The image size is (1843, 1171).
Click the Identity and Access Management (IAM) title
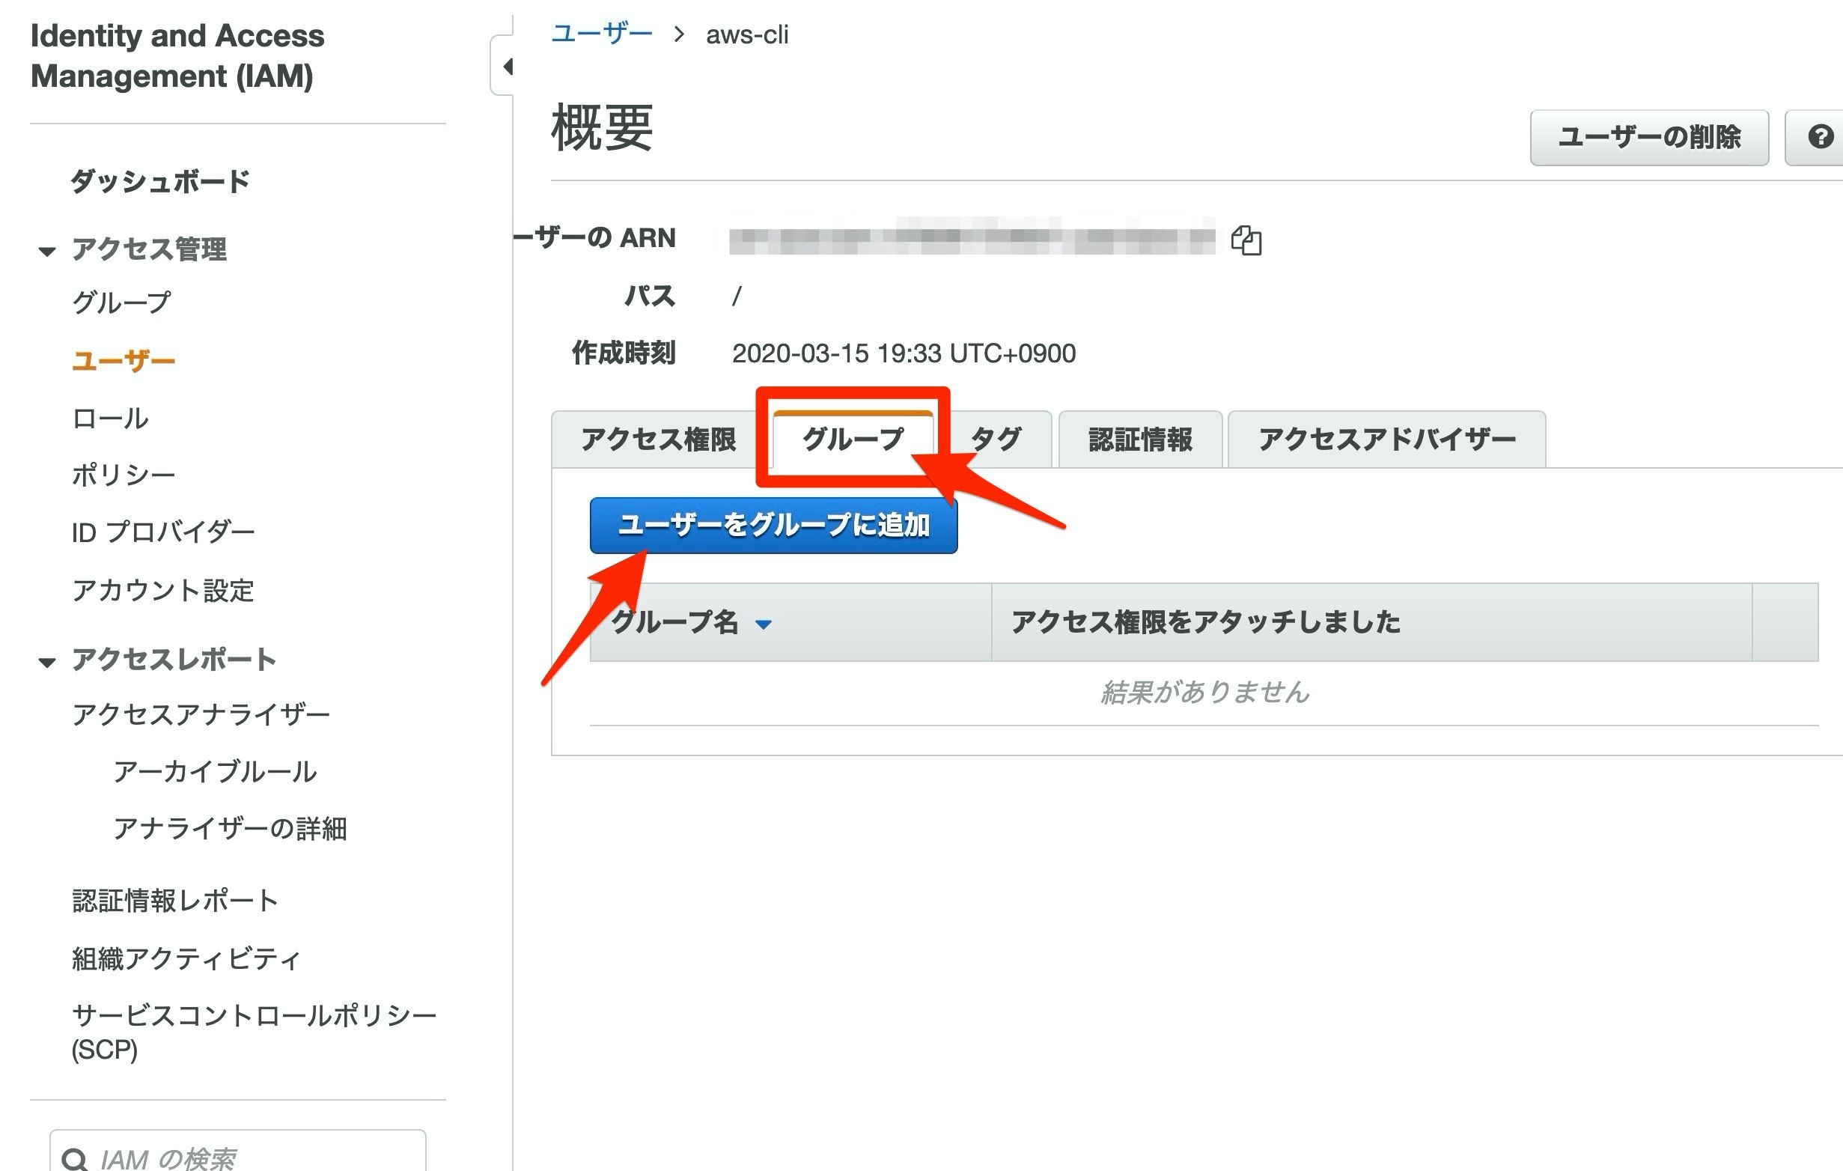tap(177, 56)
